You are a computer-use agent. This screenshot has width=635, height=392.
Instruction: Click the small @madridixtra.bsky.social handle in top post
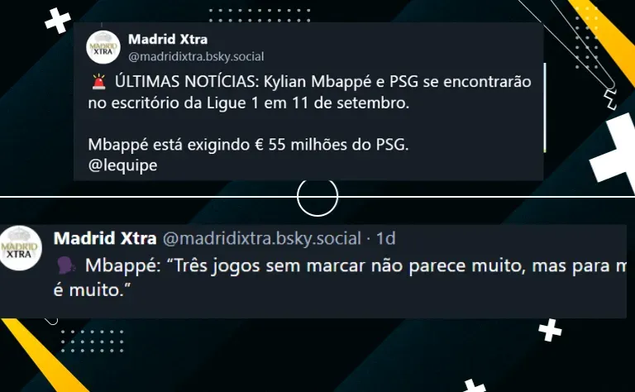coord(196,56)
